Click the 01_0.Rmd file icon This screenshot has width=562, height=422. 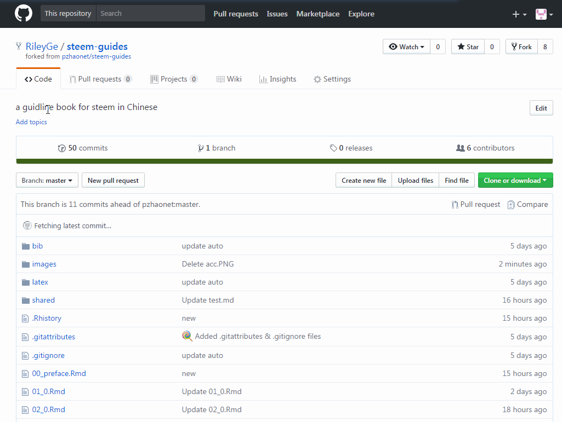click(25, 392)
